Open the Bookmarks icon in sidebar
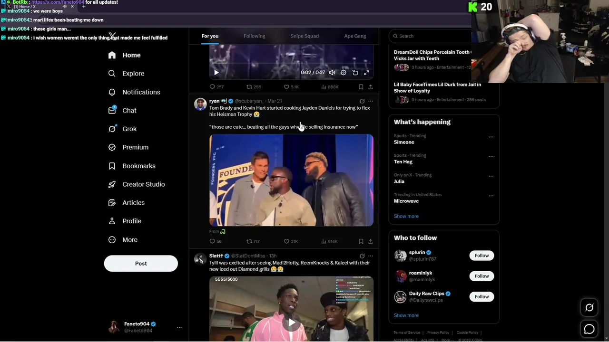 112,166
